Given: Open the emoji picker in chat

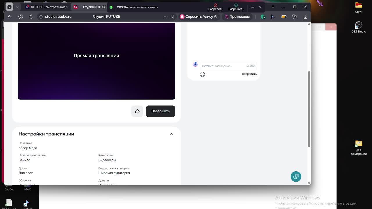Looking at the screenshot, I should pos(202,74).
